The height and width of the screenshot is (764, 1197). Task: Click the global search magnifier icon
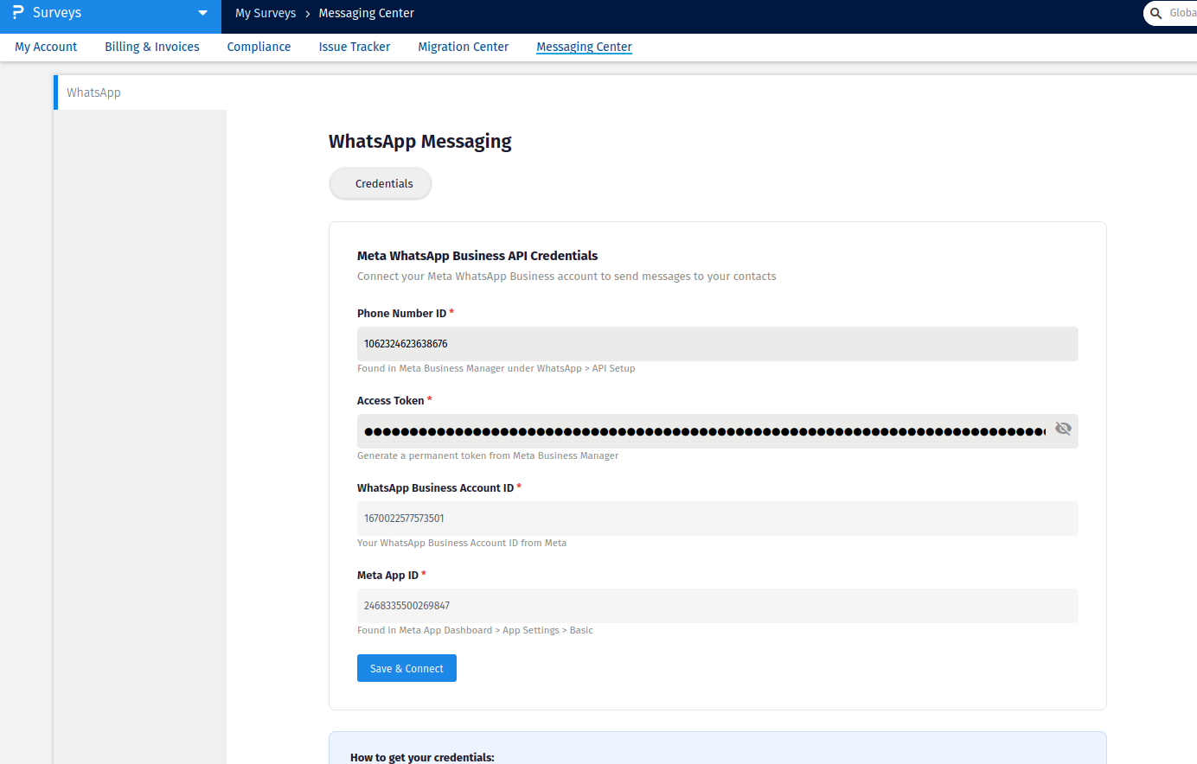click(1155, 13)
